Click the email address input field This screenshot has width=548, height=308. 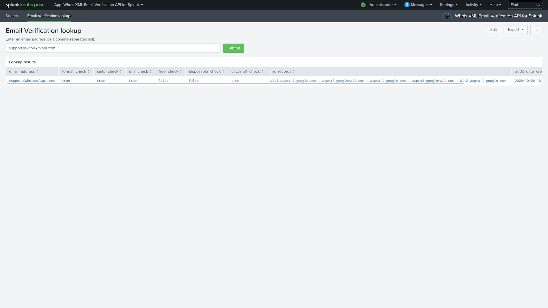pos(113,48)
